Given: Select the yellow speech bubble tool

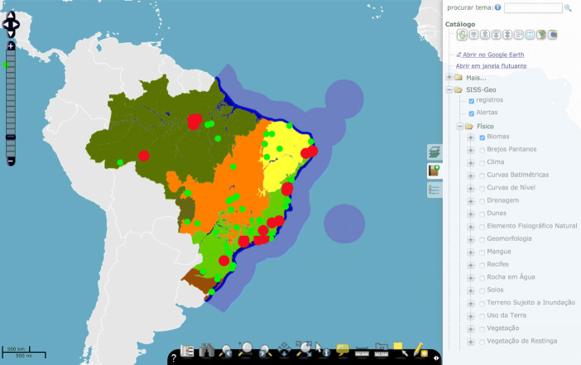Looking at the screenshot, I should [343, 349].
